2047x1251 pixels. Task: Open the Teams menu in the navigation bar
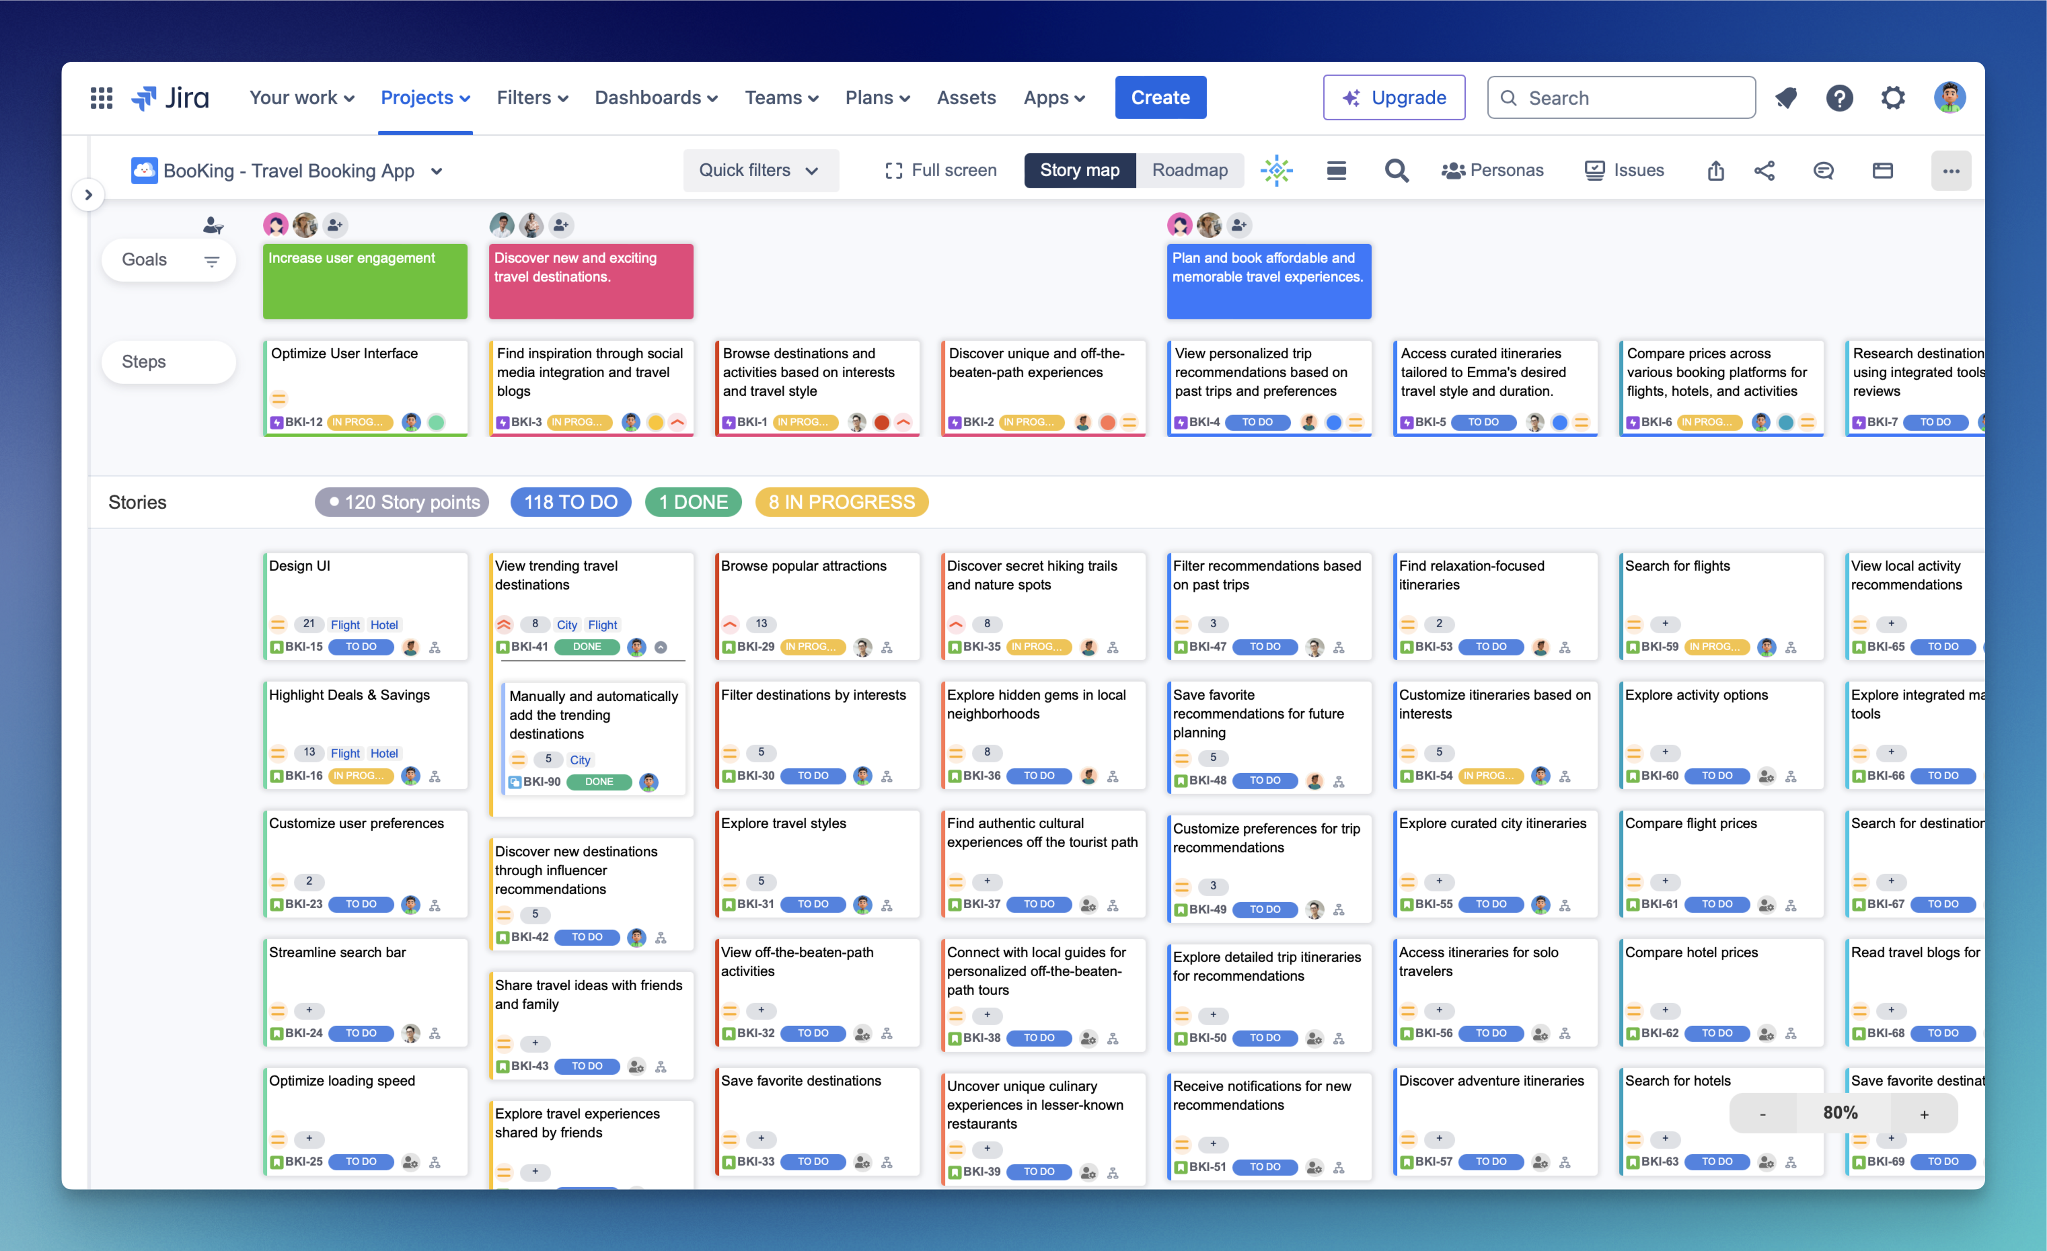(780, 97)
